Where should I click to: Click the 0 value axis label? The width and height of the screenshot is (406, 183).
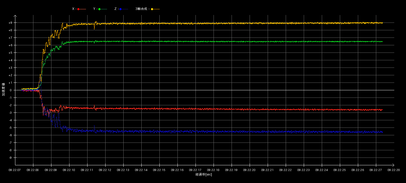(x=11, y=90)
